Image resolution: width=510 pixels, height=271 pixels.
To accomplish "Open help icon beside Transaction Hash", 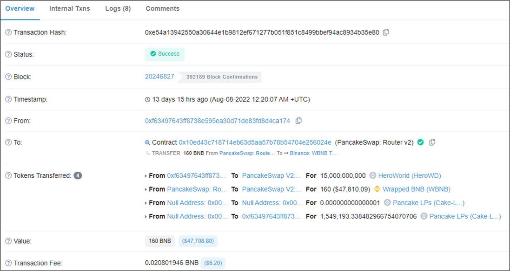I will pos(8,32).
